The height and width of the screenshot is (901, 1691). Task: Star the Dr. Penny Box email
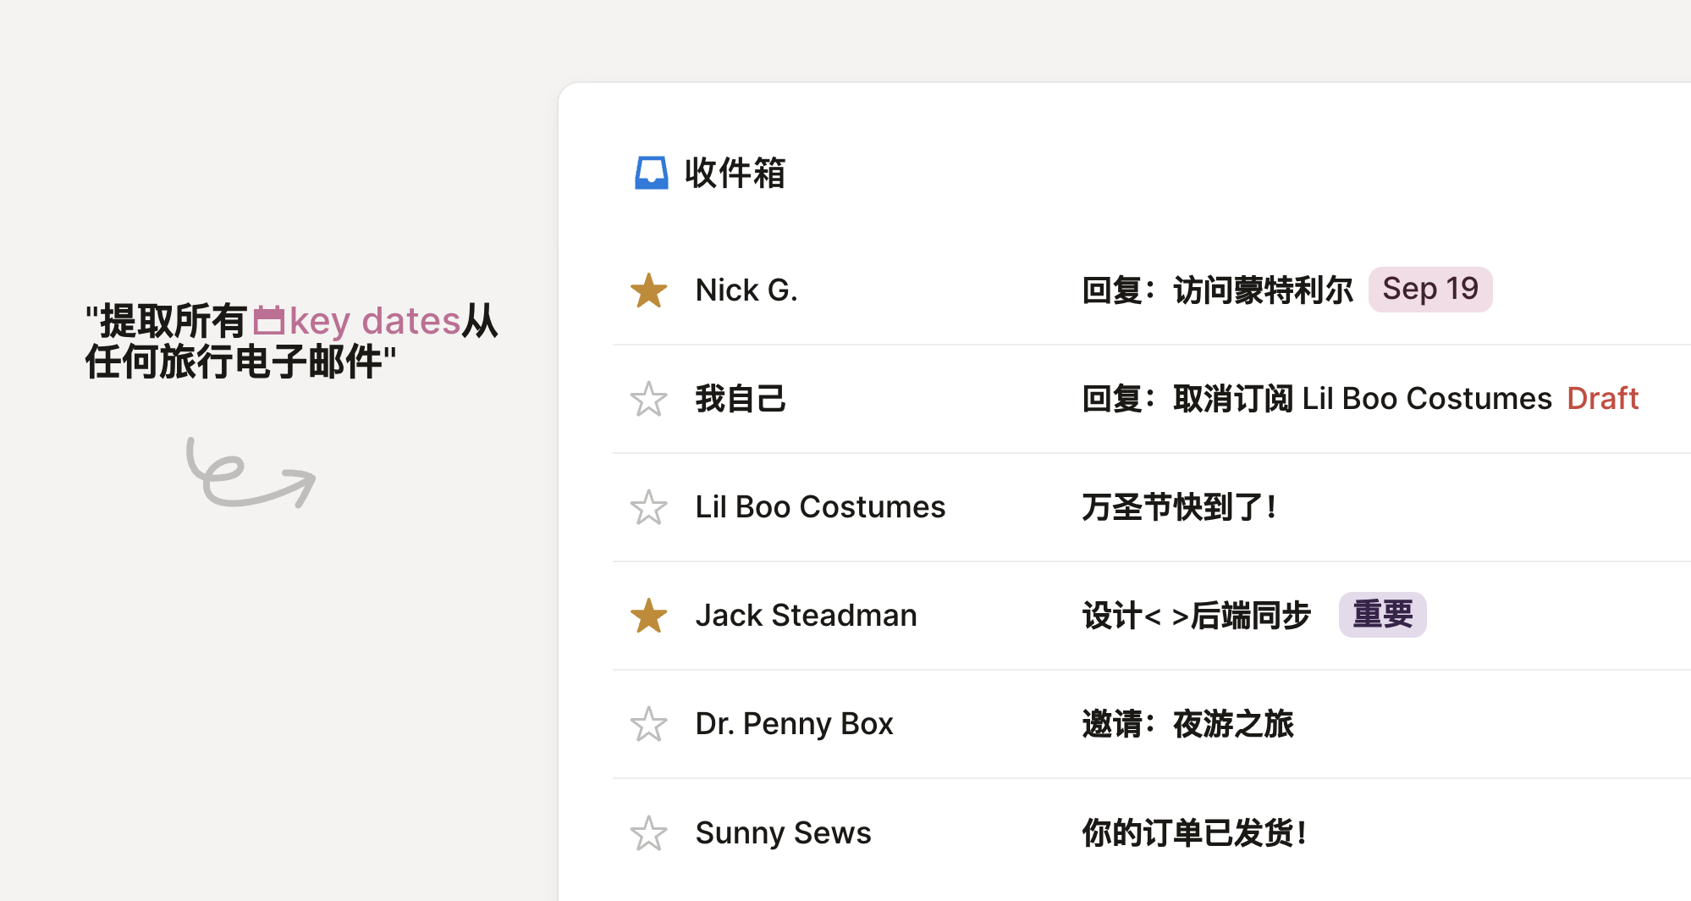pyautogui.click(x=649, y=724)
